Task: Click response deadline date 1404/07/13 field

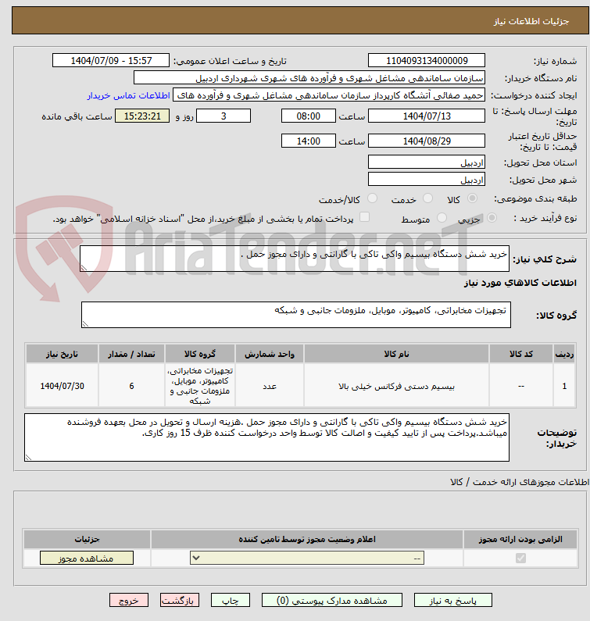Action: click(x=427, y=116)
